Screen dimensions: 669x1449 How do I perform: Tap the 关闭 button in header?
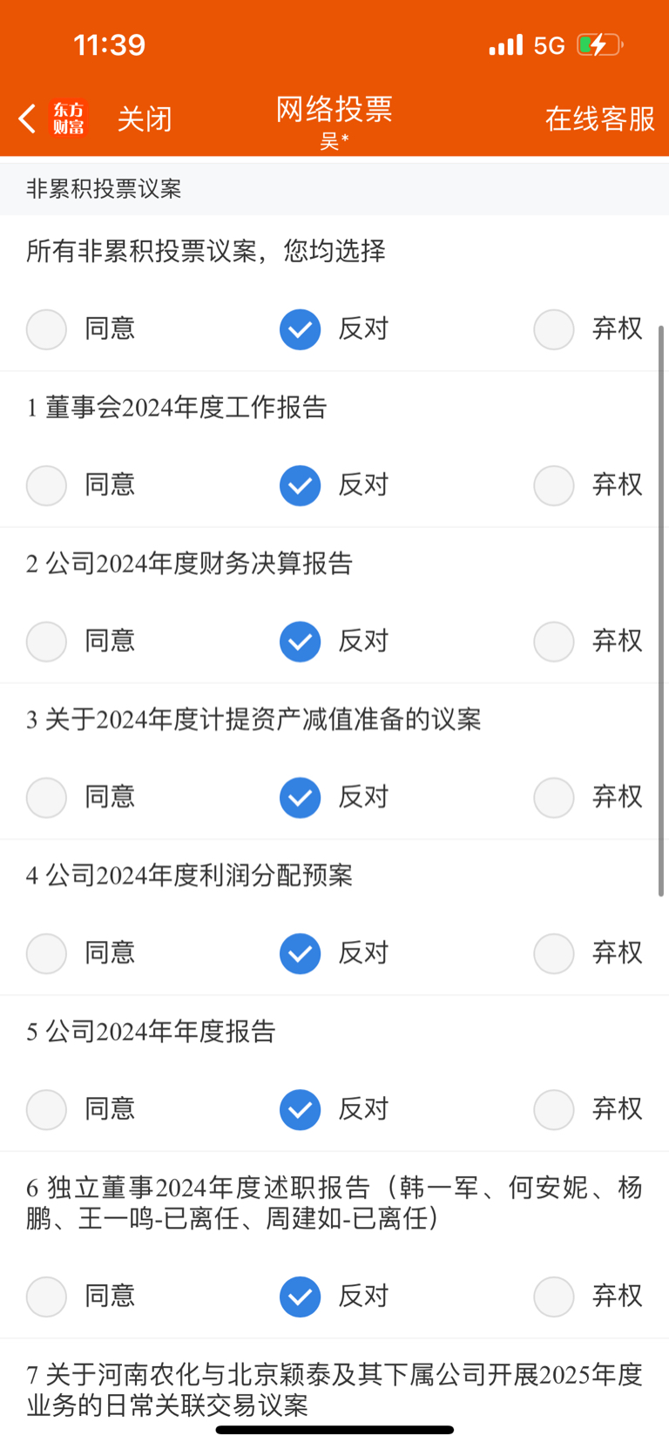pos(145,118)
